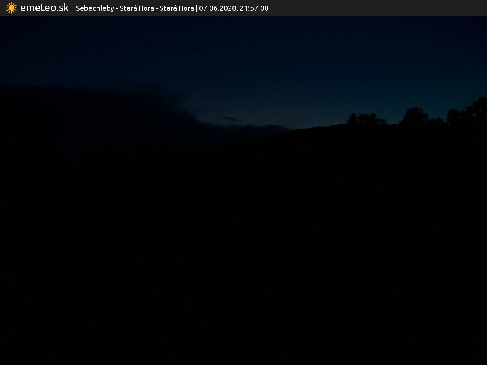This screenshot has height=365, width=487.
Task: Click the vertical bar separator before the date
Action: click(x=196, y=8)
